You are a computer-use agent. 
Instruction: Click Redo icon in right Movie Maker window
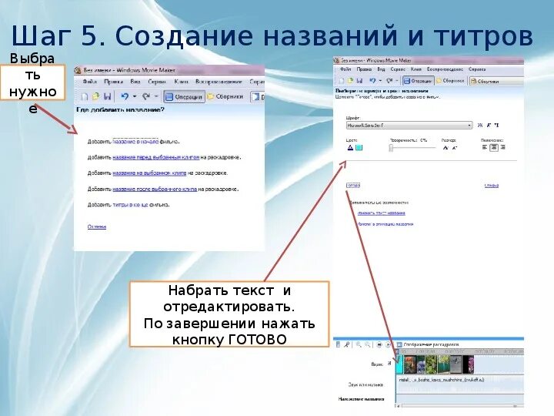tap(389, 81)
